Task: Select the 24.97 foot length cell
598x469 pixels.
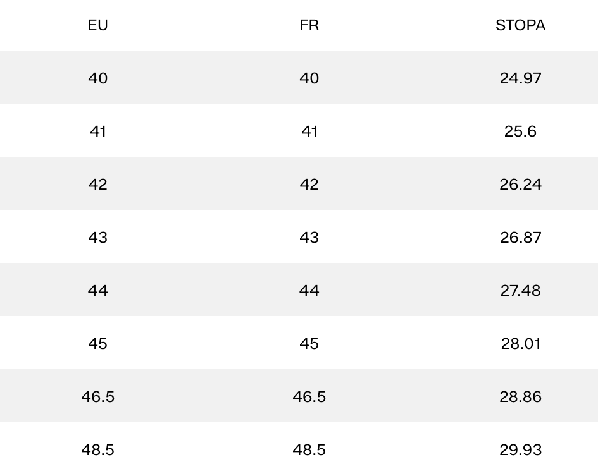Action: point(520,78)
